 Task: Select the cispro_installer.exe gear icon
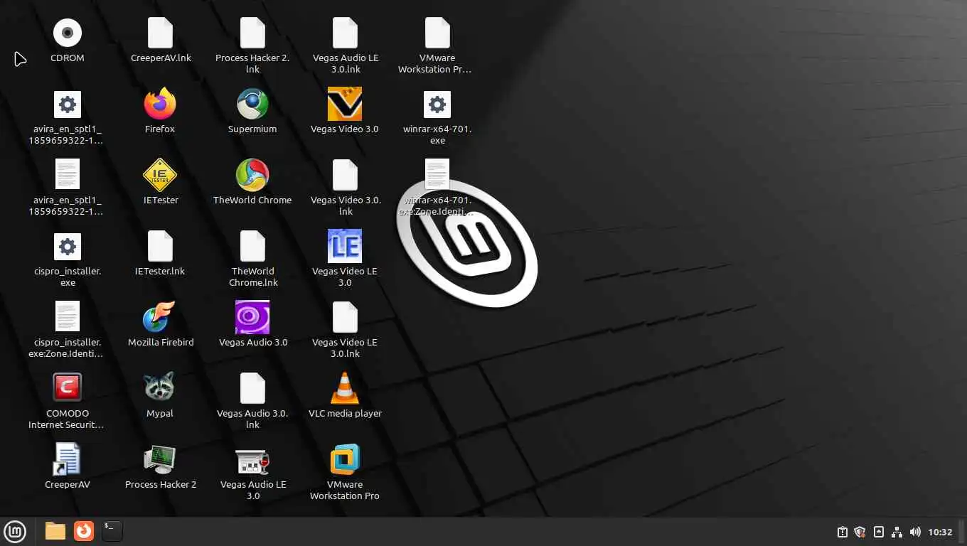[68, 247]
